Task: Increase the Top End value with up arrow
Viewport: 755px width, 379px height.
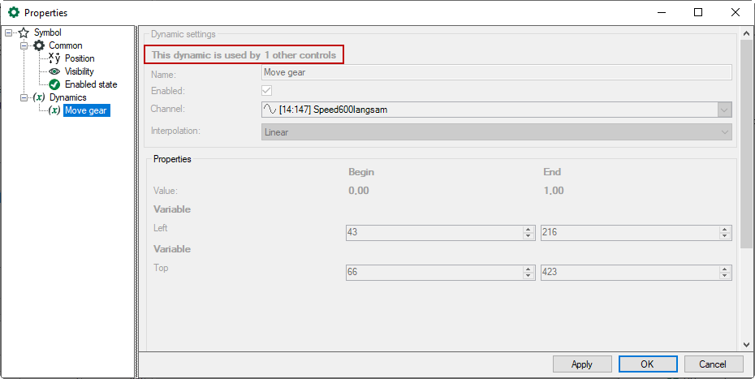Action: 725,269
